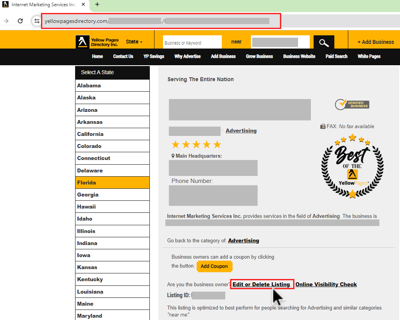Select Georgia from state list
Image resolution: width=400 pixels, height=320 pixels.
(x=112, y=195)
